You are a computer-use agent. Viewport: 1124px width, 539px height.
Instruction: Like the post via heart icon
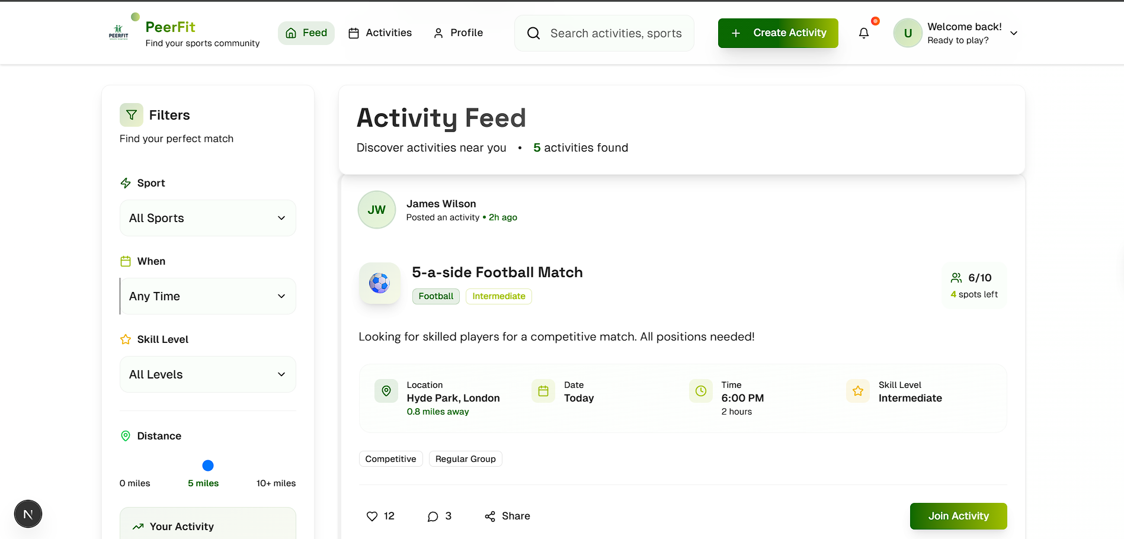372,516
